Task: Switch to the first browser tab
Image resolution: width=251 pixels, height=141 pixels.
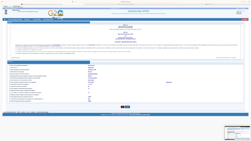Action: click(x=42, y=4)
